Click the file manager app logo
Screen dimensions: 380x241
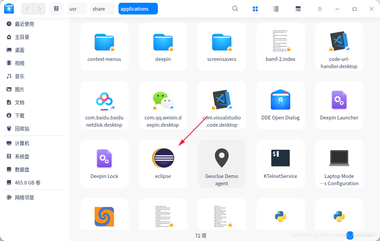[x=9, y=9]
